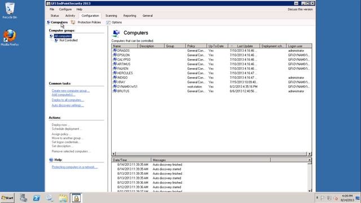361x203 pixels.
Task: Open the Help menu
Action: click(x=79, y=10)
